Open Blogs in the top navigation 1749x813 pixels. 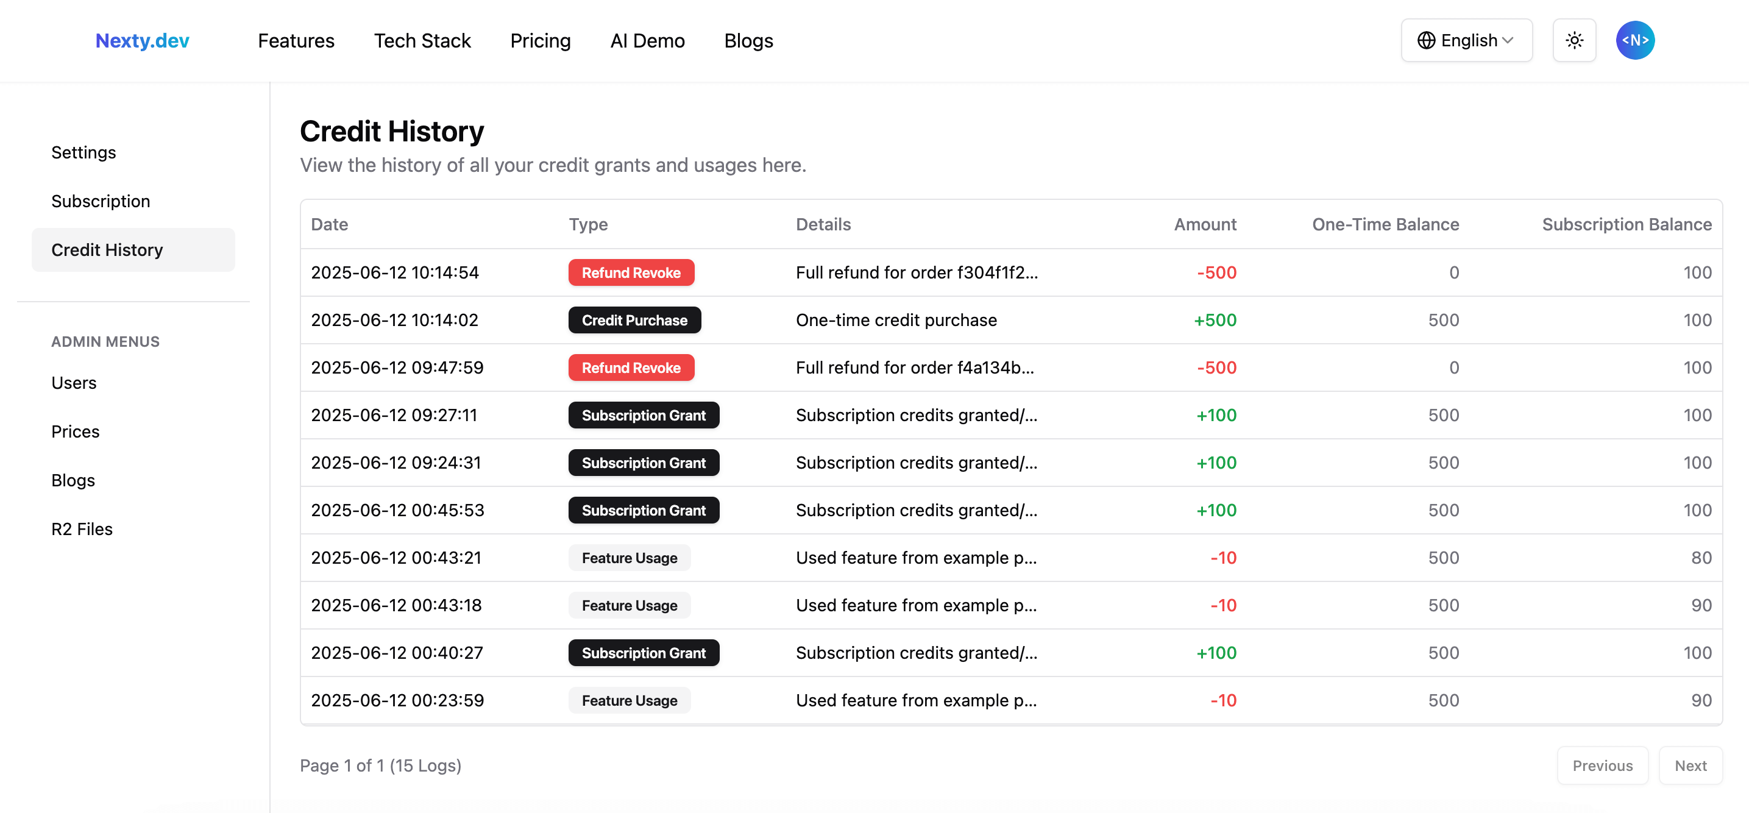pos(748,41)
